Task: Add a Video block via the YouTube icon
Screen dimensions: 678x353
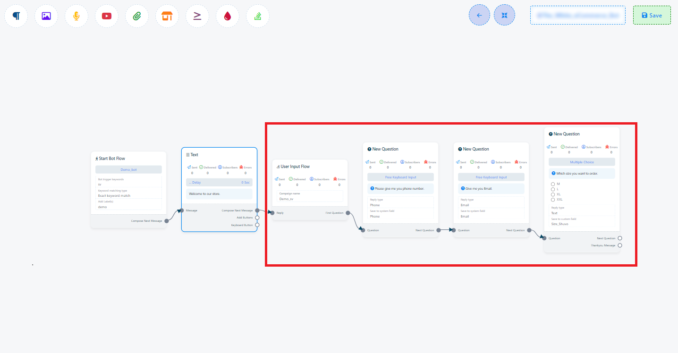Action: pos(107,16)
